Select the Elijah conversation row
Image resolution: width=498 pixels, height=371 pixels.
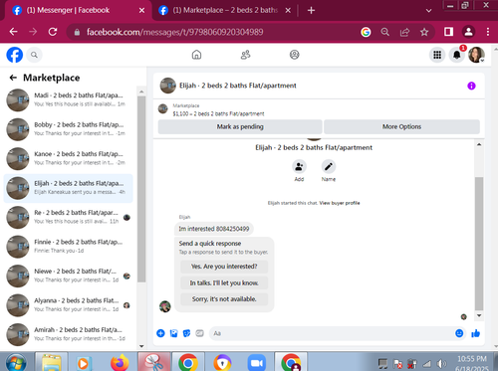69,188
